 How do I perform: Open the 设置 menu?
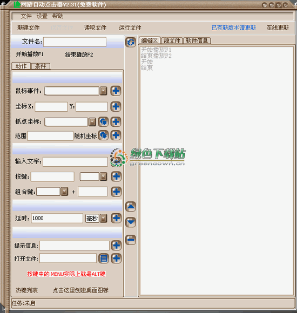point(42,16)
